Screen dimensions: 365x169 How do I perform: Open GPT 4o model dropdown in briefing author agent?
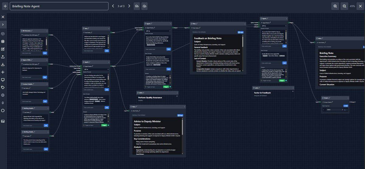tap(96, 69)
